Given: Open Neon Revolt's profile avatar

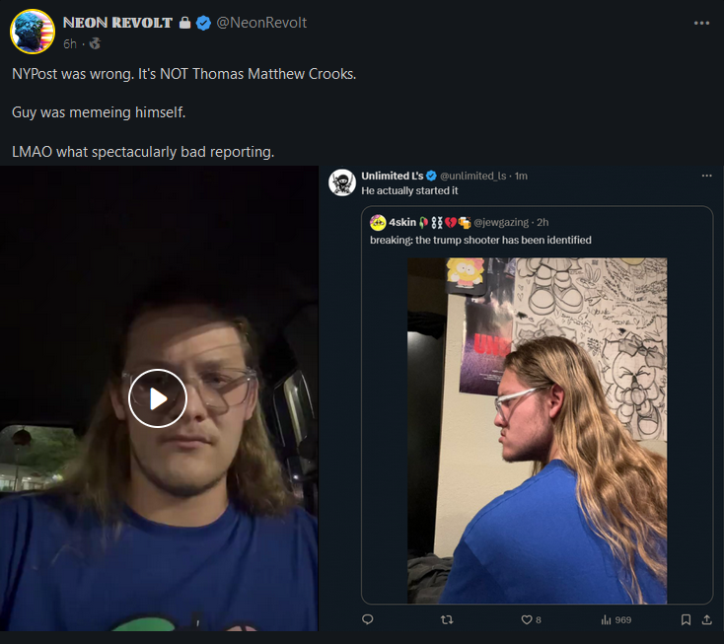Looking at the screenshot, I should point(32,32).
